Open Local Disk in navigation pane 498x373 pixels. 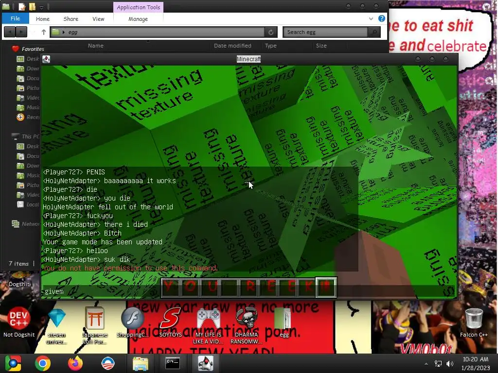click(28, 204)
